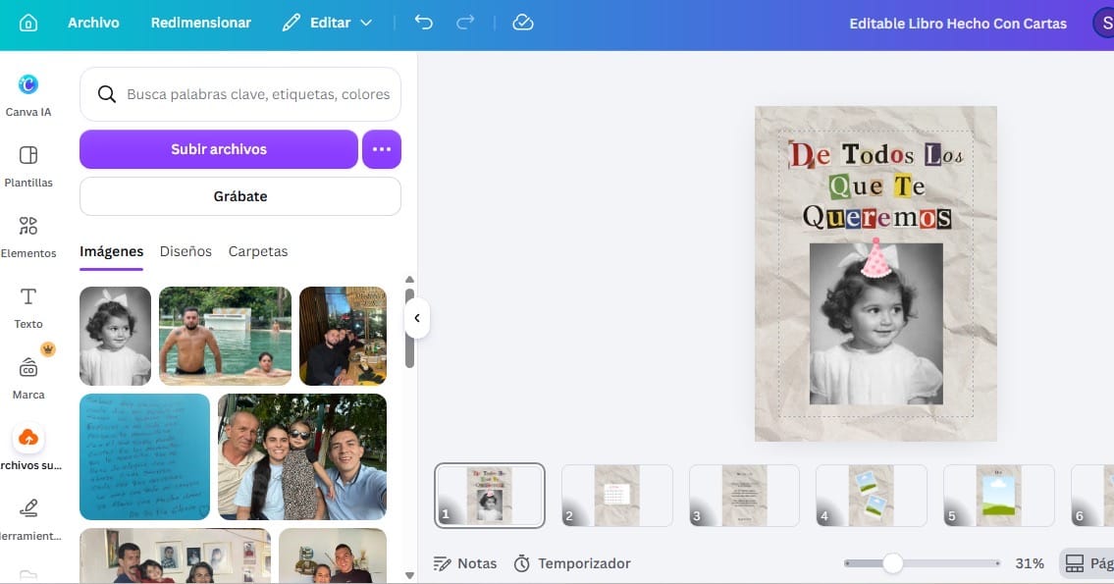
Task: Select page 4 thumbnail
Action: (x=871, y=496)
